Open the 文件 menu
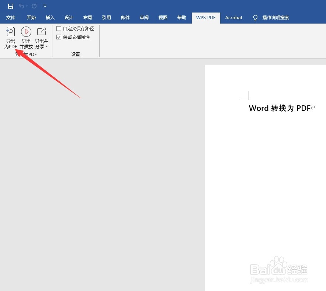Image resolution: width=326 pixels, height=291 pixels. [11, 17]
